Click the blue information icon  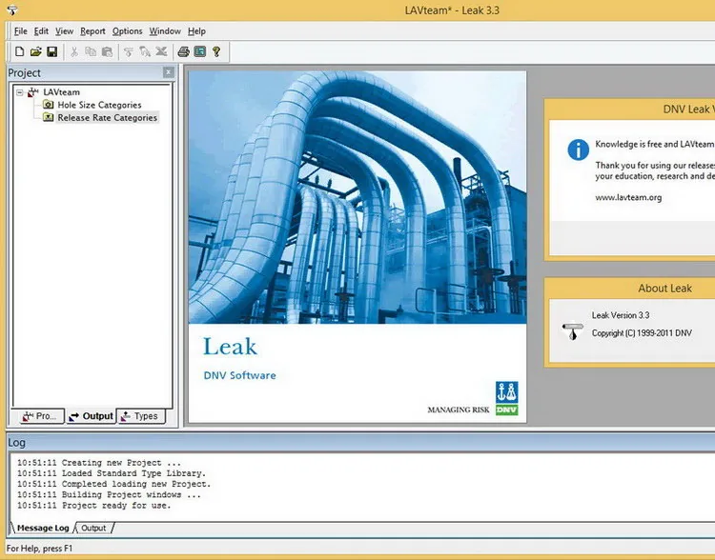[x=579, y=150]
